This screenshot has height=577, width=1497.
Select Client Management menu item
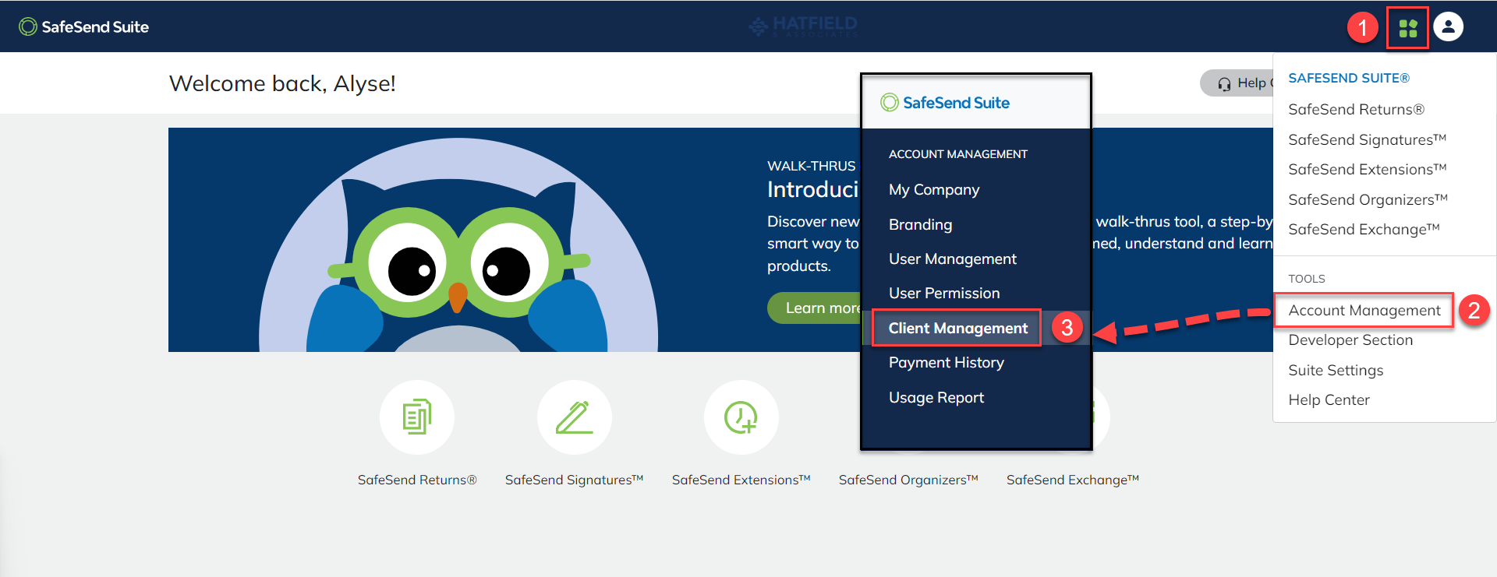tap(957, 328)
